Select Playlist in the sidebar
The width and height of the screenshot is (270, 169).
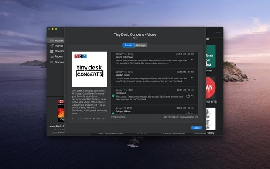(x=58, y=46)
